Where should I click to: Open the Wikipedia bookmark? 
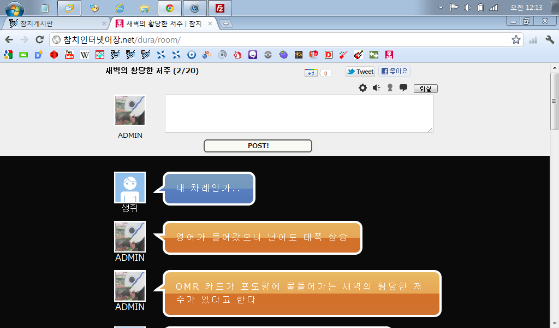click(x=85, y=55)
